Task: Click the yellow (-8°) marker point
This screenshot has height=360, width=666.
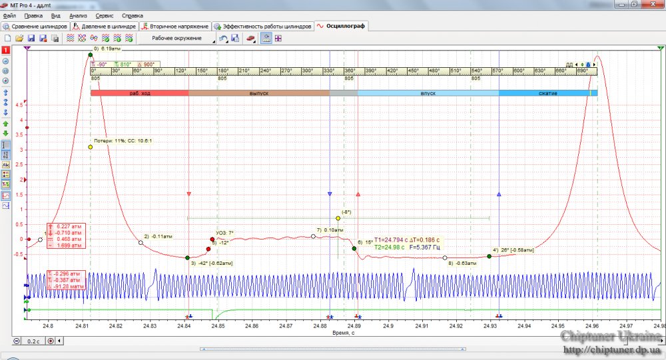Action: (x=338, y=218)
